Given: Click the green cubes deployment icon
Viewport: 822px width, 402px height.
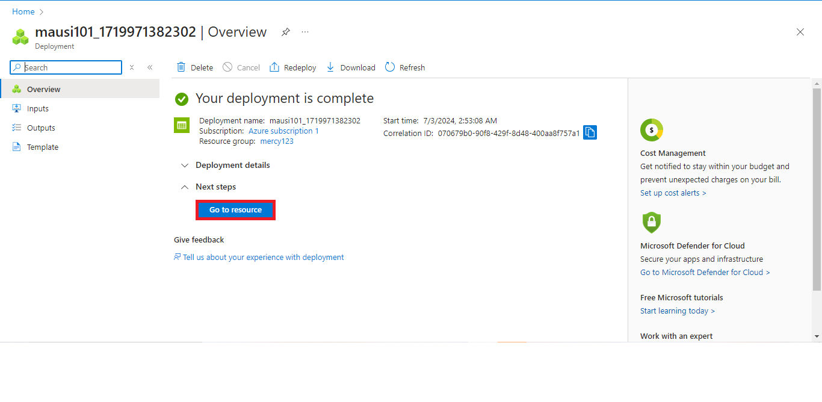Looking at the screenshot, I should tap(20, 37).
